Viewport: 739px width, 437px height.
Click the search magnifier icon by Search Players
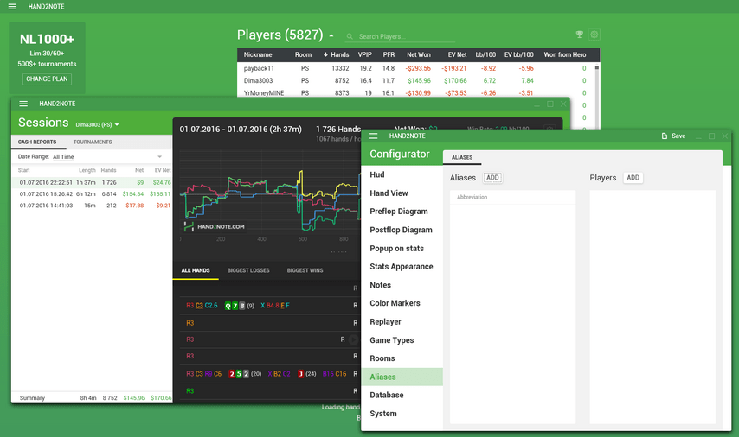point(350,36)
